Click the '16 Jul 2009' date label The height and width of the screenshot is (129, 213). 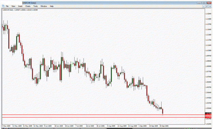coord(90,126)
